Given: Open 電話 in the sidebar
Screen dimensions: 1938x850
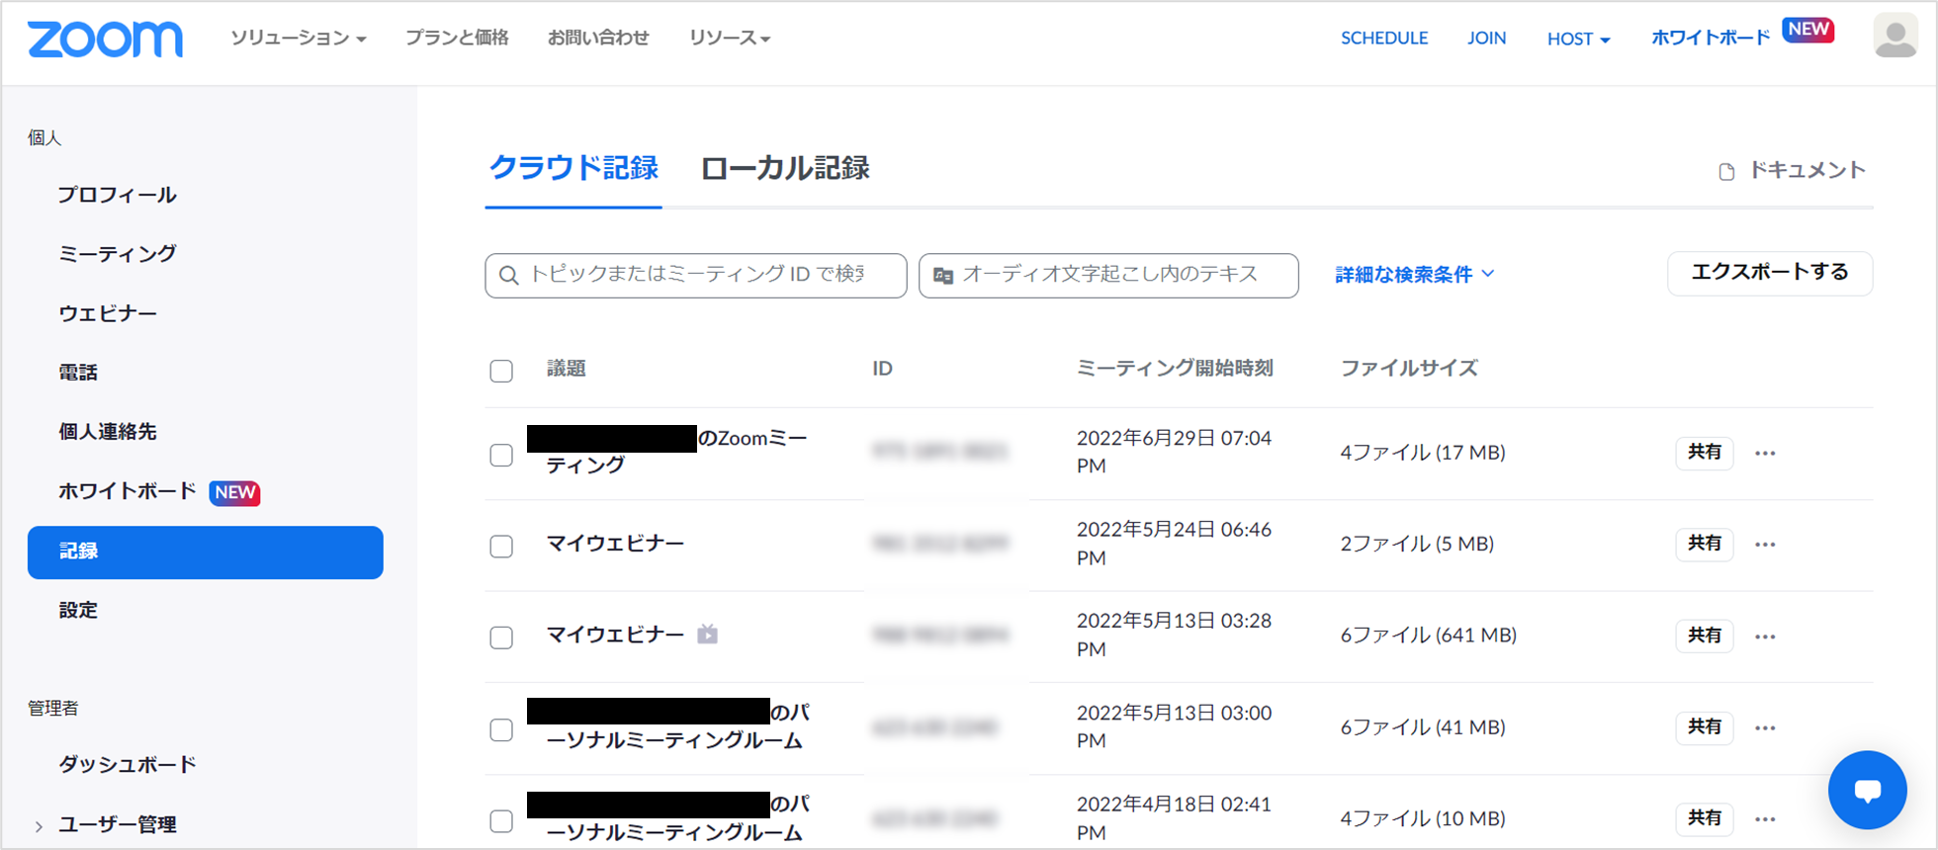Looking at the screenshot, I should click(78, 373).
